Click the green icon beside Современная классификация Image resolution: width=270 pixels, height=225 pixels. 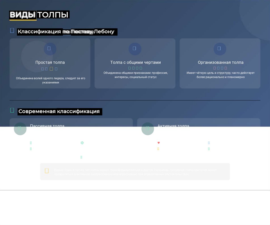click(12, 110)
